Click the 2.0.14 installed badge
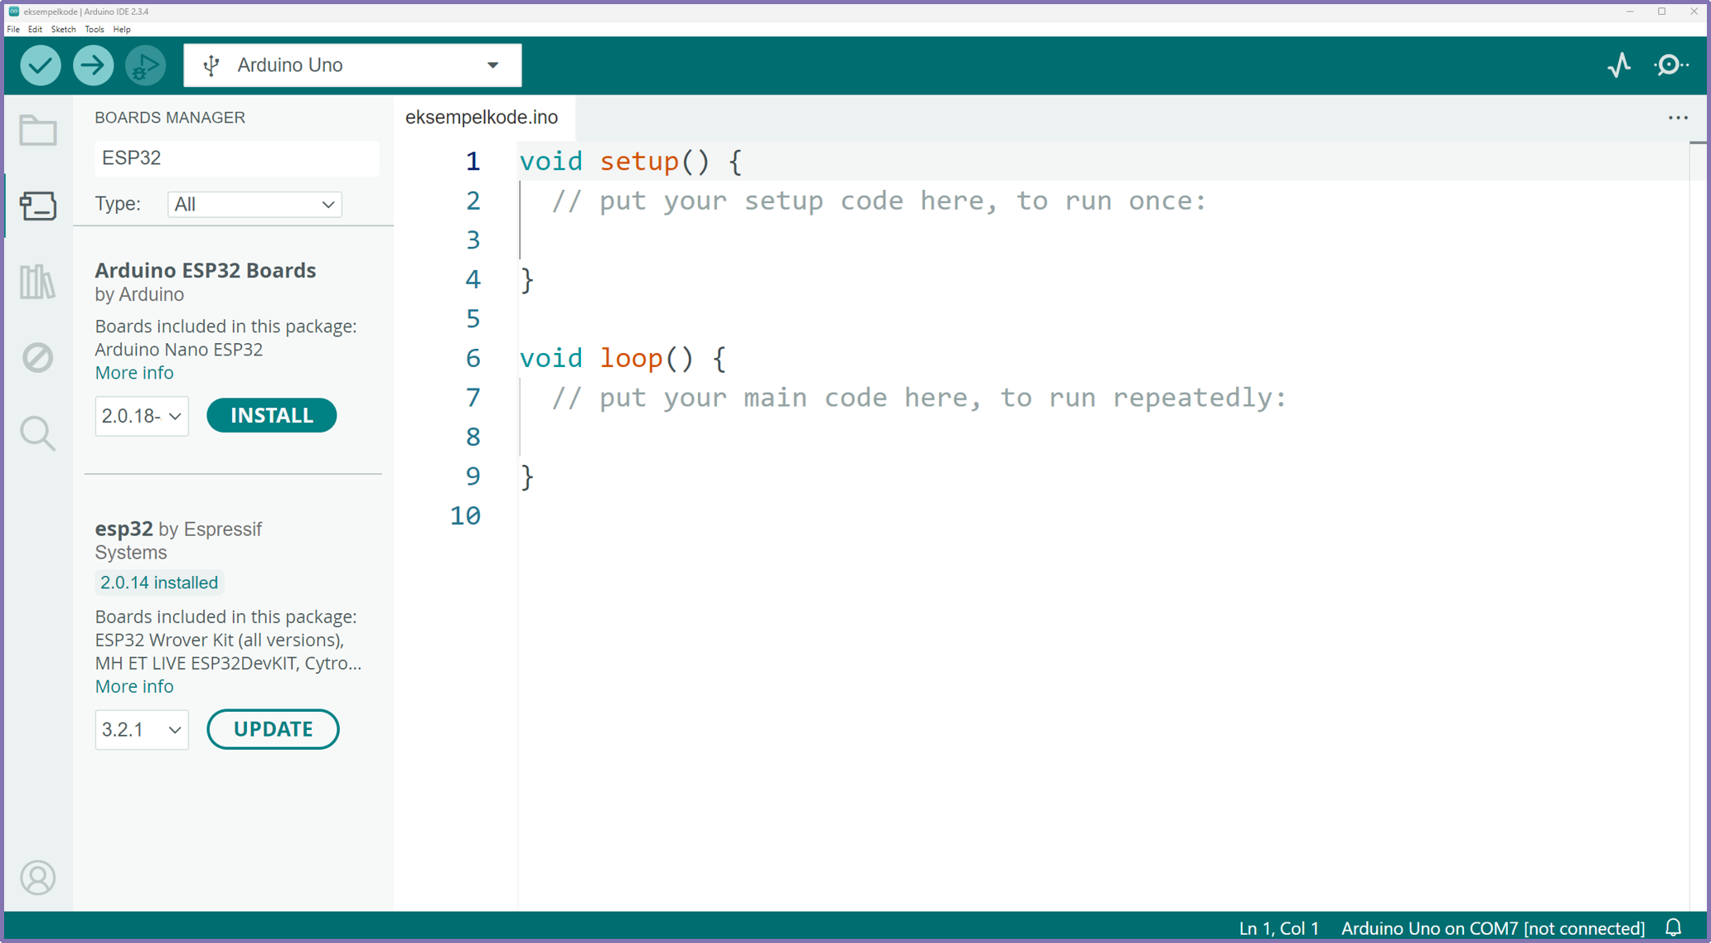Image resolution: width=1711 pixels, height=943 pixels. pos(159,583)
